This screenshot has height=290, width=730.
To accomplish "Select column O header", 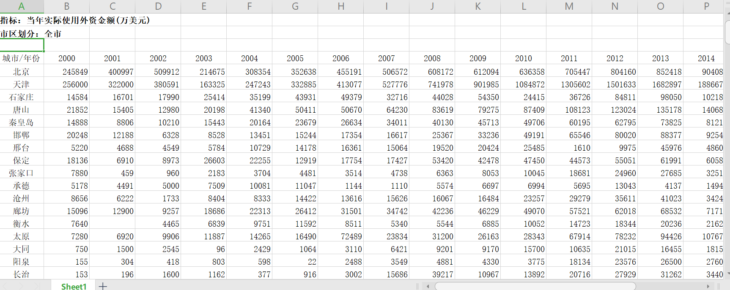I will [x=661, y=6].
